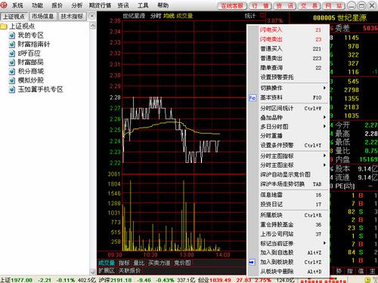Click the red application logo icon
The width and height of the screenshot is (378, 283).
[x=4, y=5]
